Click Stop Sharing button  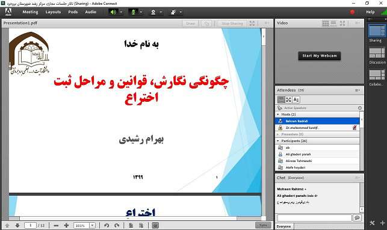point(232,23)
